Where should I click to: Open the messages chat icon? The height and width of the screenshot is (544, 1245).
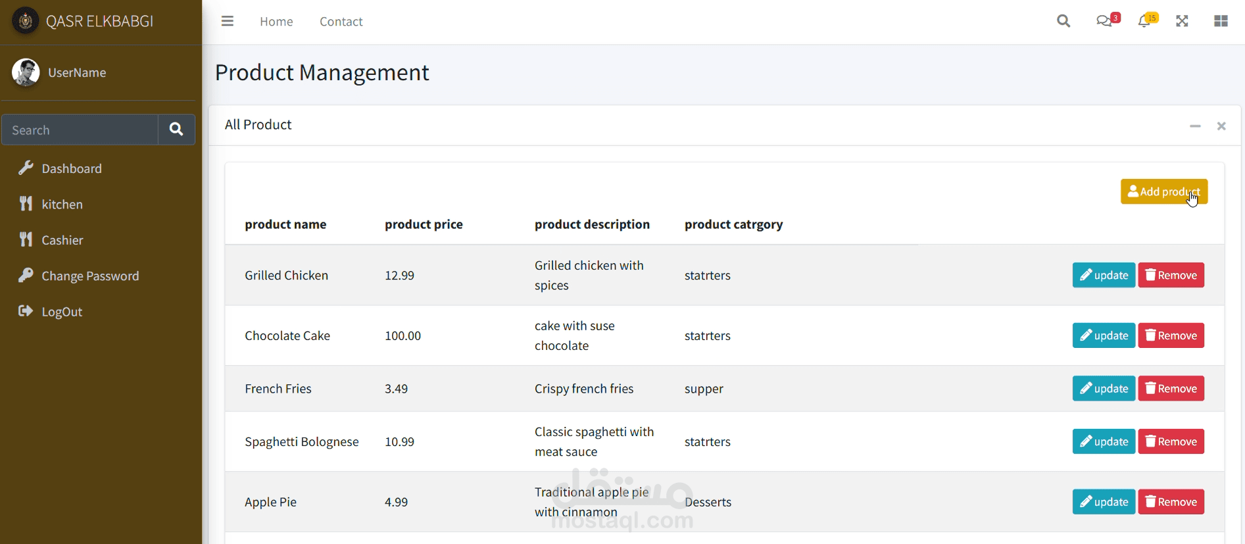click(1104, 21)
